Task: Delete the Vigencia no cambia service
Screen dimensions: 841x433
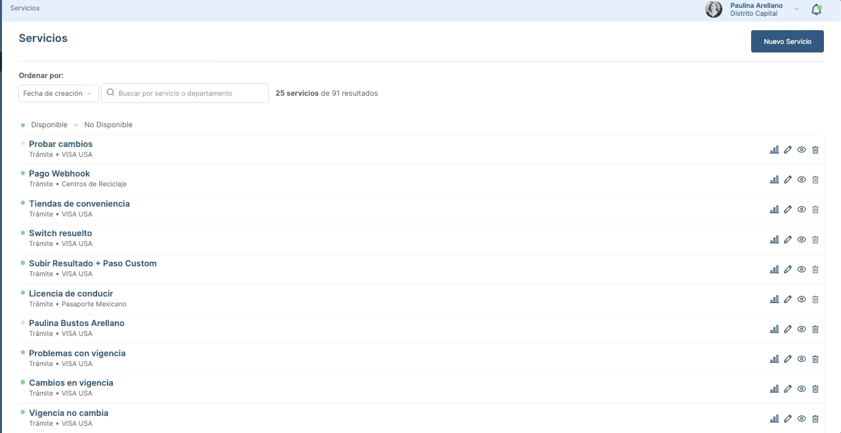Action: (x=815, y=419)
